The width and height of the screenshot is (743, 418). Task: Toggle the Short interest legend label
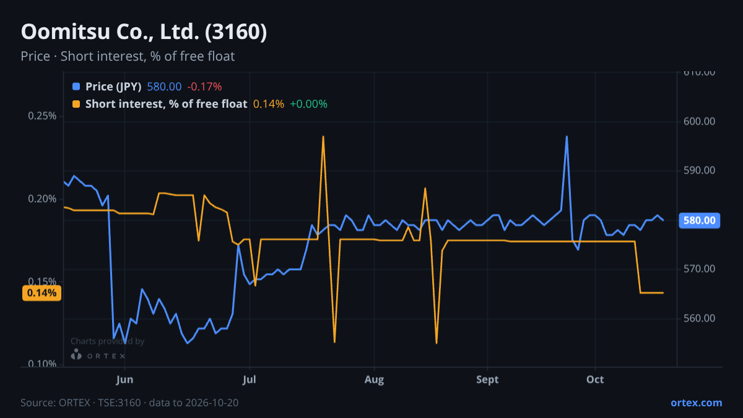coord(166,104)
